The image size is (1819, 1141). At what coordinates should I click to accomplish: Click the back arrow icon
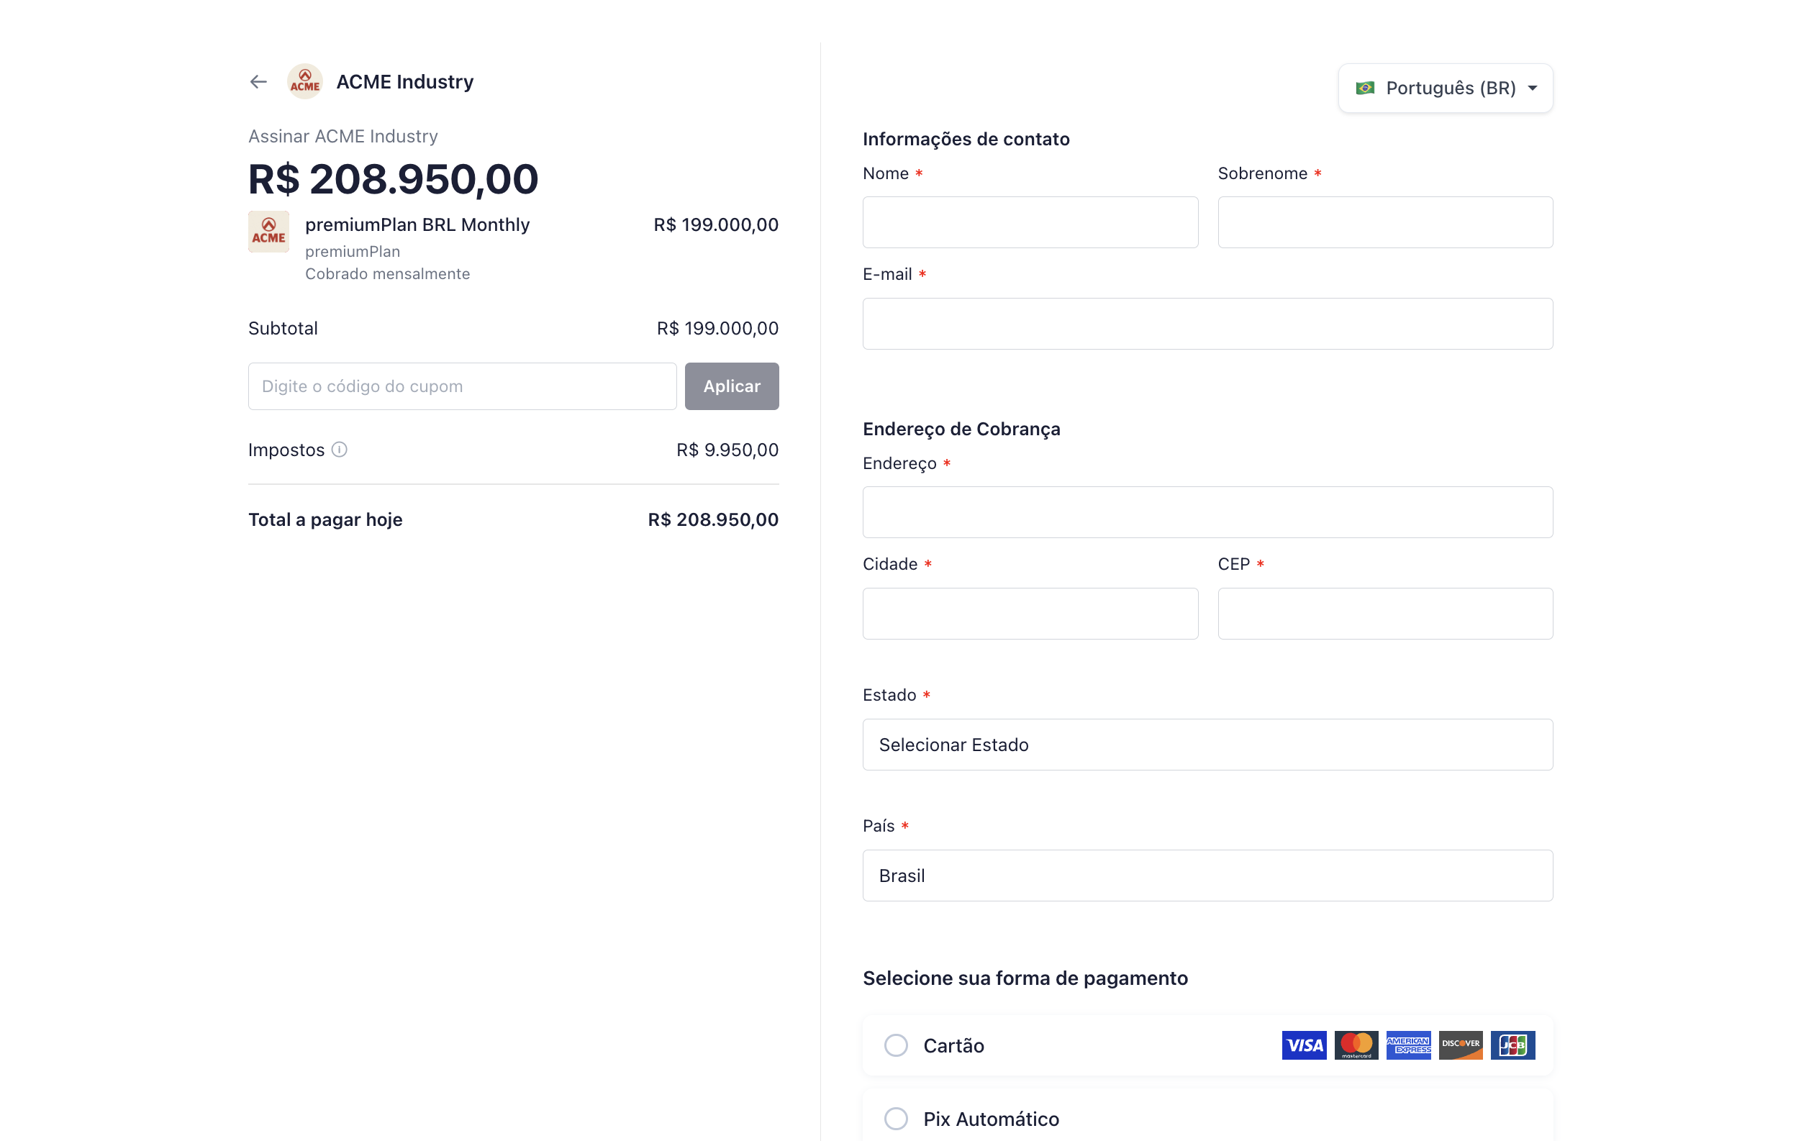tap(258, 81)
